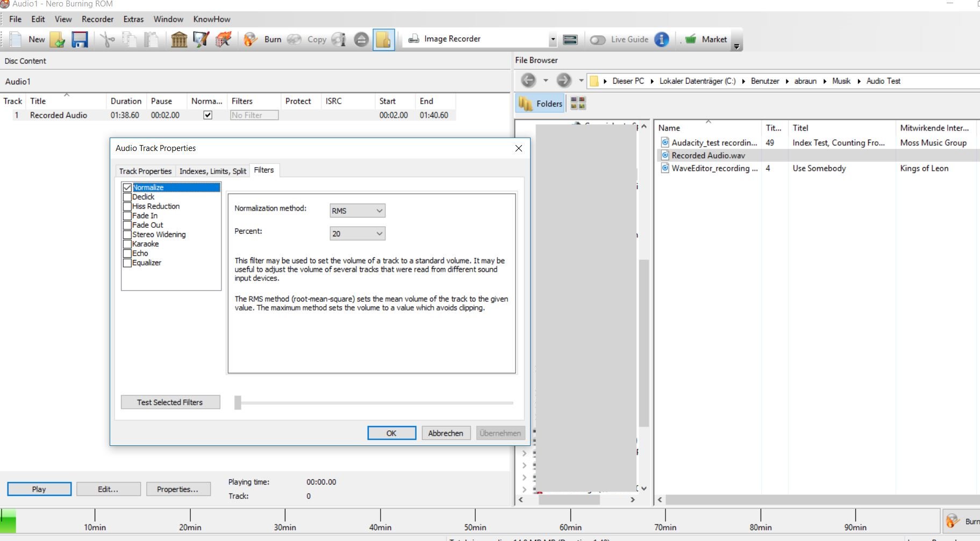The width and height of the screenshot is (980, 541).
Task: Open the Recorder menu
Action: tap(97, 19)
